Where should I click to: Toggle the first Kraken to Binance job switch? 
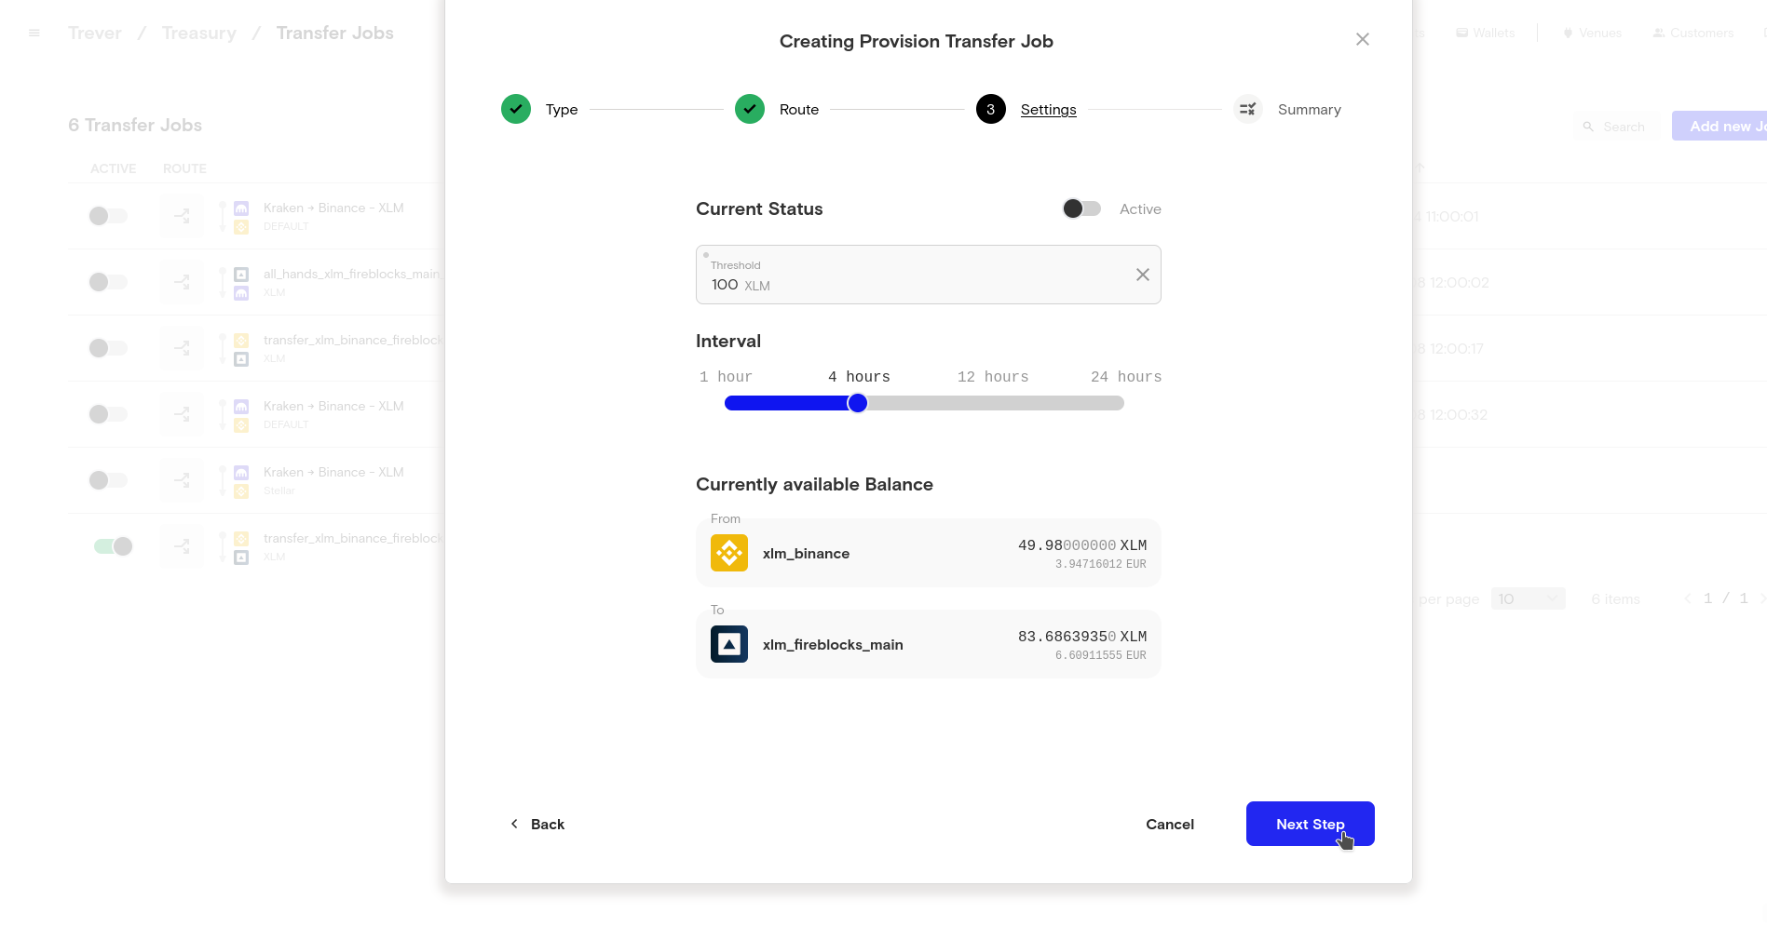point(108,216)
